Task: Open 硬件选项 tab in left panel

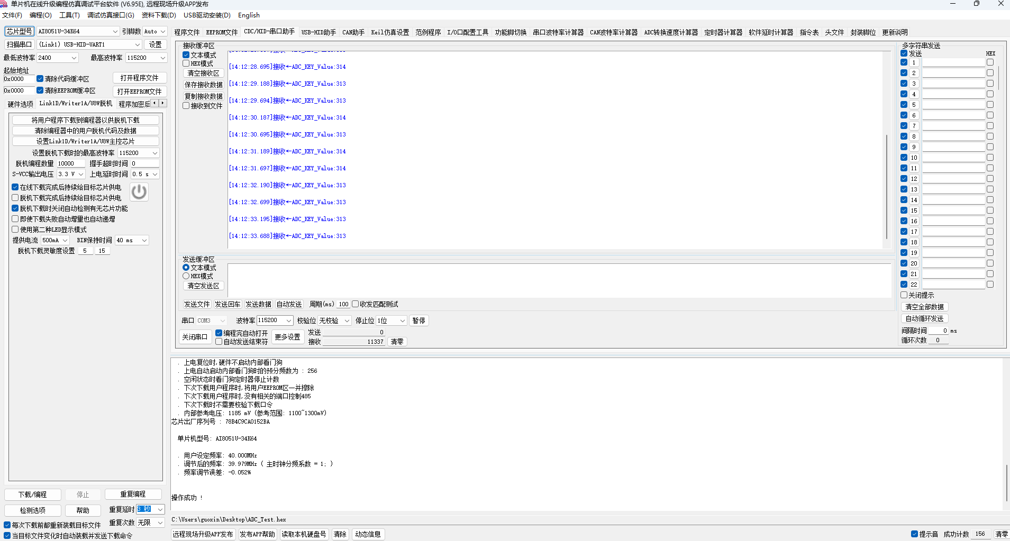Action: [21, 104]
